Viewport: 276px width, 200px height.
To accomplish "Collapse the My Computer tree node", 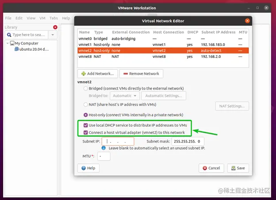I will click(x=8, y=43).
